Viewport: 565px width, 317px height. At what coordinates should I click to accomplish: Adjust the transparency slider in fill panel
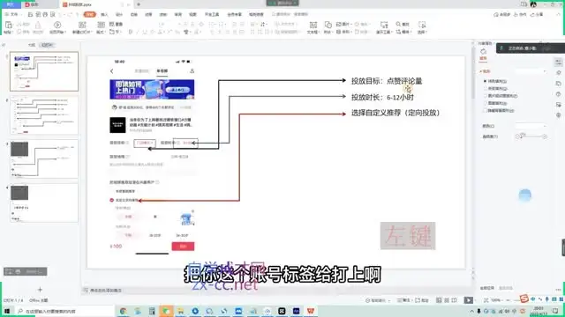[531, 136]
